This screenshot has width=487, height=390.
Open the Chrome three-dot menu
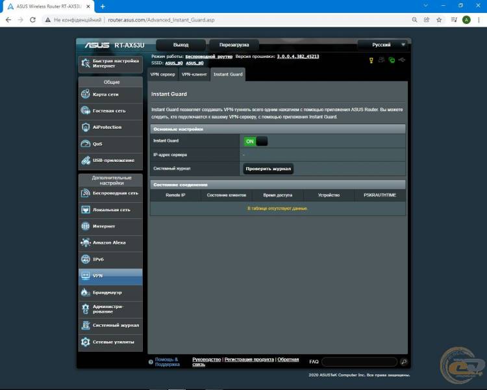pyautogui.click(x=479, y=20)
